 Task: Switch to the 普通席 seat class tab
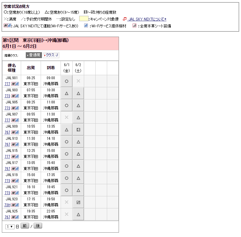[34, 55]
